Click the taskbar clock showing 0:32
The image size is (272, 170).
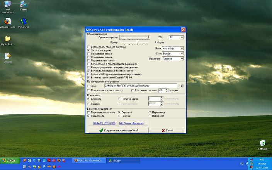(262, 160)
